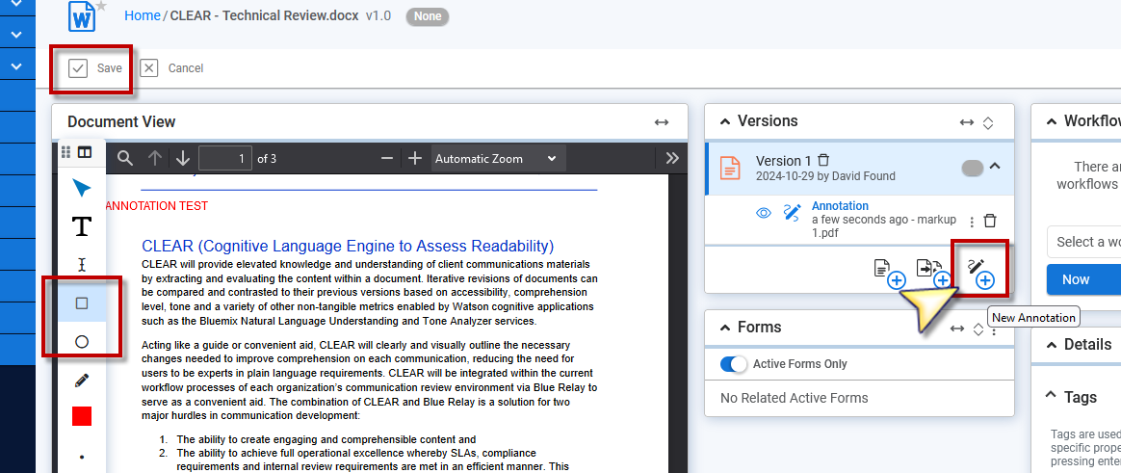This screenshot has height=473, width=1121.
Task: Select the I-beam text cursor tool
Action: click(82, 265)
